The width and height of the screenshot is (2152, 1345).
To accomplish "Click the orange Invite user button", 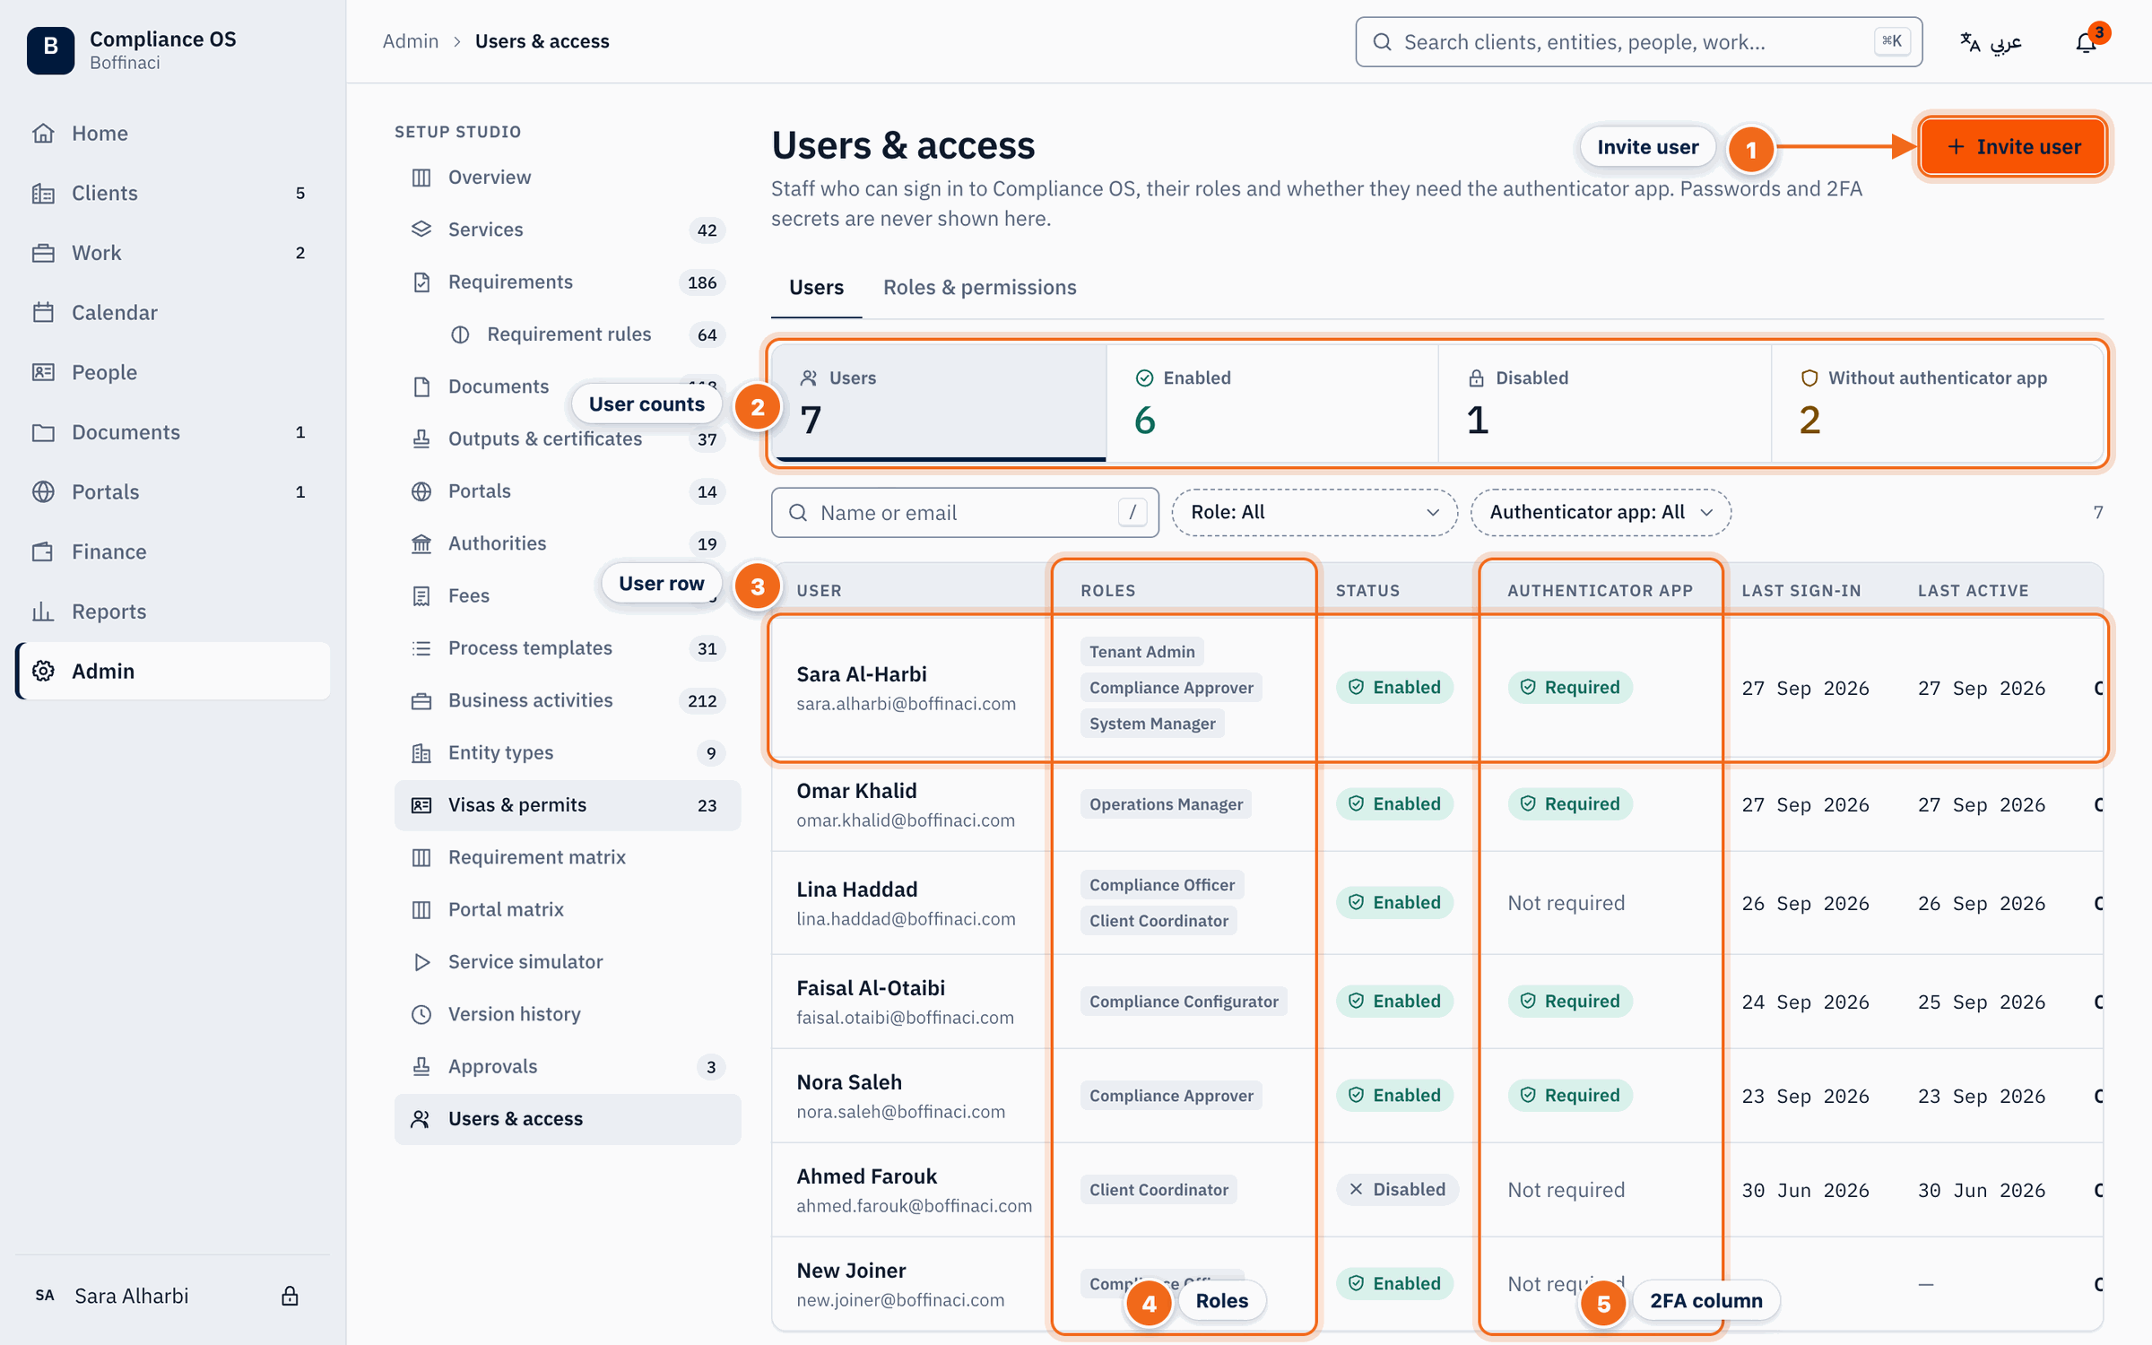I will [2013, 147].
